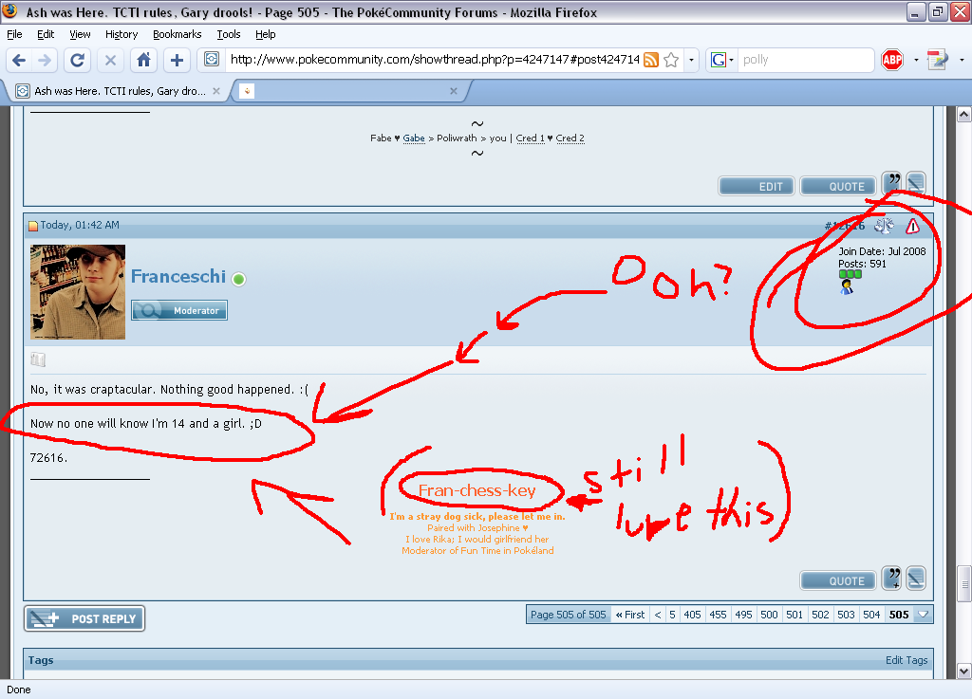Image resolution: width=972 pixels, height=699 pixels.
Task: Click quick reply icon in Franceschi's post
Action: pos(916,578)
